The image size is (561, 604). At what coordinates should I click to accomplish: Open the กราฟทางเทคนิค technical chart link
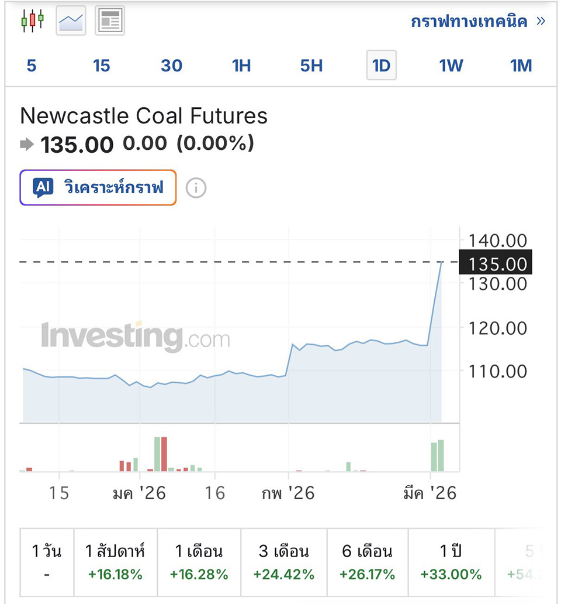click(x=469, y=22)
